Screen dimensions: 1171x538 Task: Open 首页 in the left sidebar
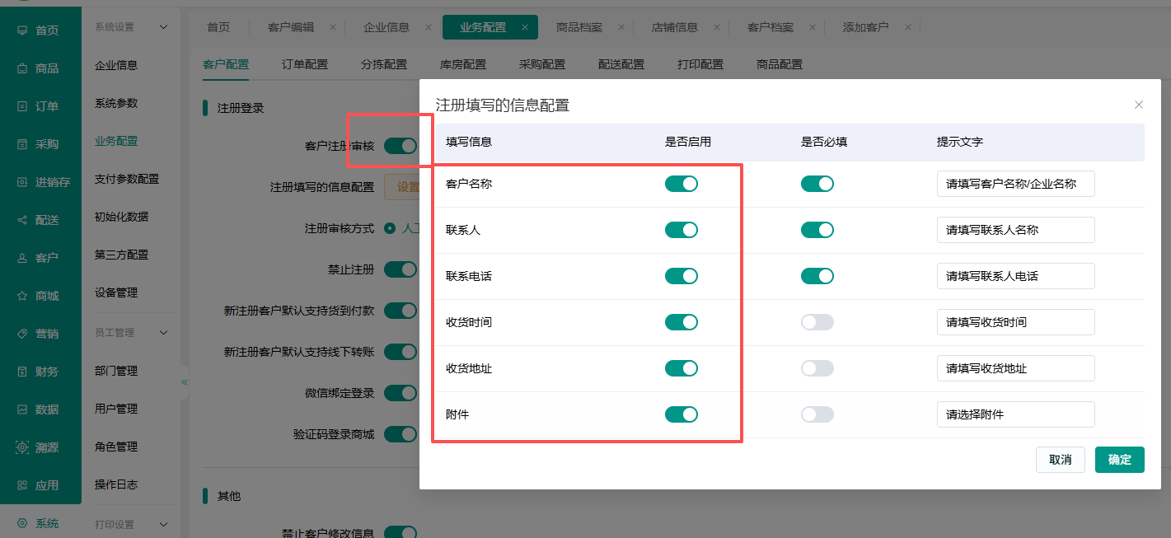(40, 30)
